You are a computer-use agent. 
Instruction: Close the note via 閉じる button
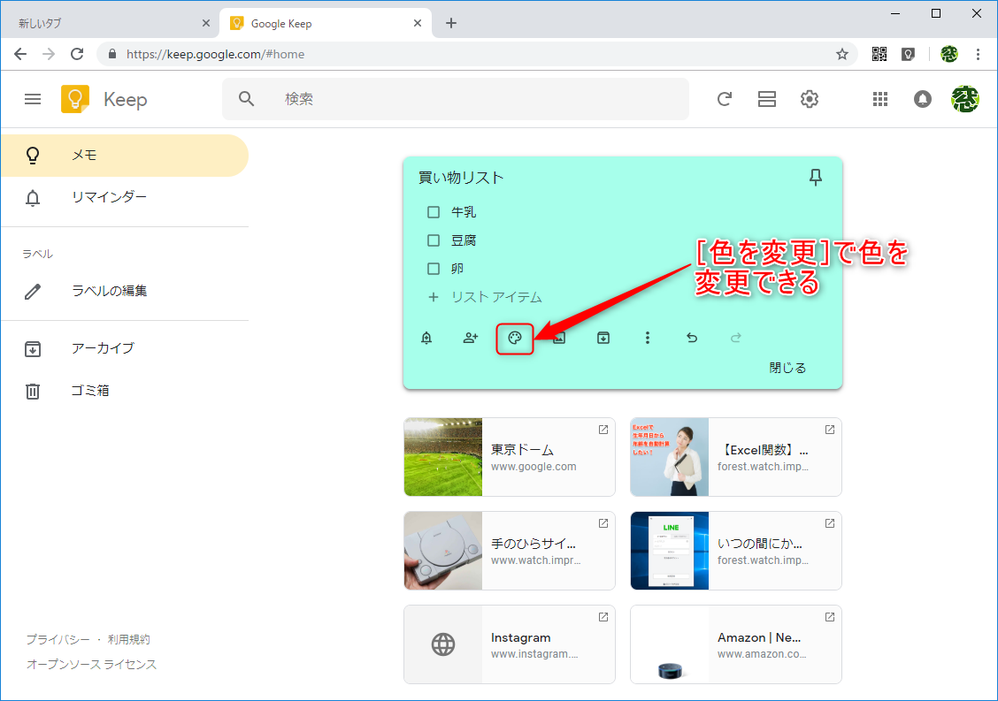pos(786,367)
